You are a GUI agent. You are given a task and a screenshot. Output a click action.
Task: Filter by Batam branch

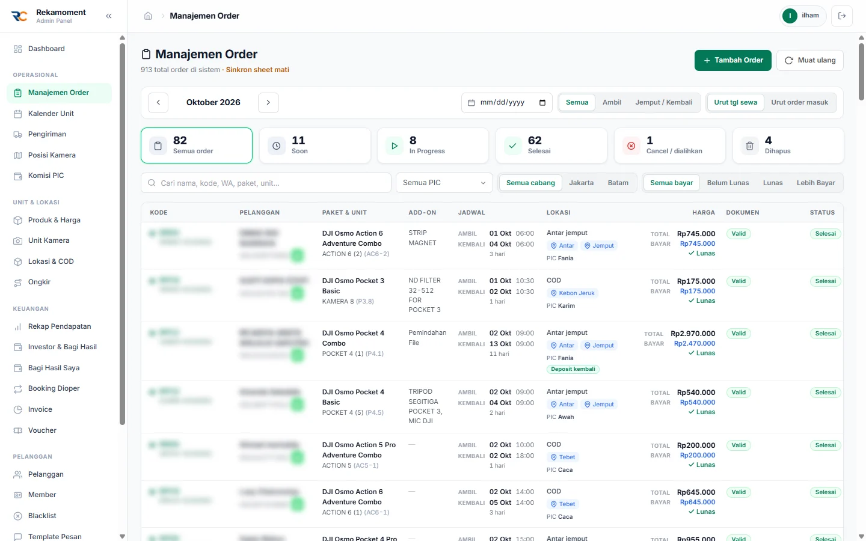click(618, 183)
